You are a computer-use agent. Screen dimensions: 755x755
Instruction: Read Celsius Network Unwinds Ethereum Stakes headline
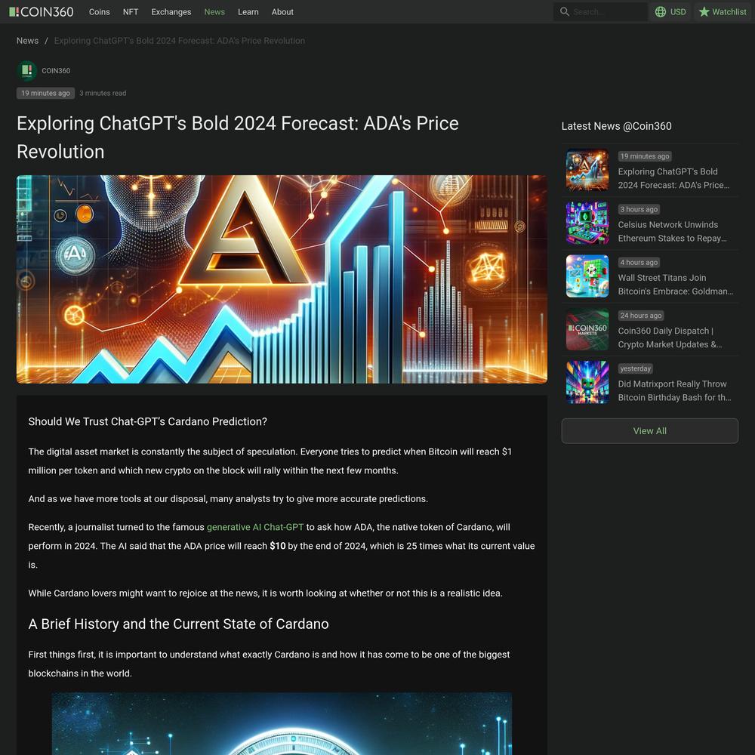(x=672, y=232)
